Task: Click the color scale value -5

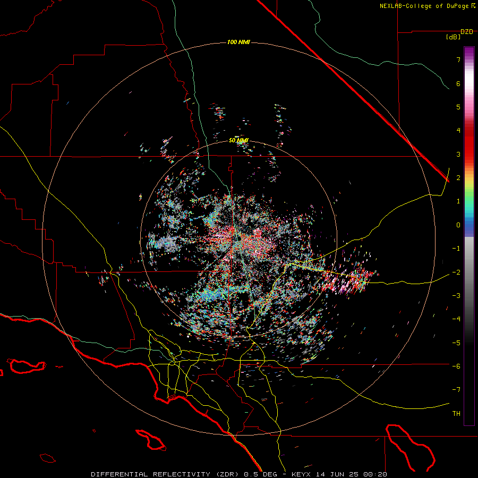Action: coord(456,343)
